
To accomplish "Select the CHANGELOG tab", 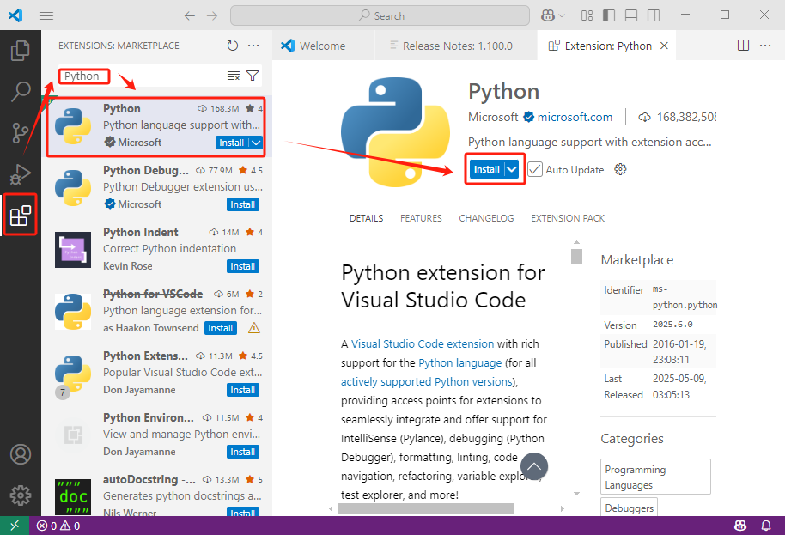I will point(486,218).
